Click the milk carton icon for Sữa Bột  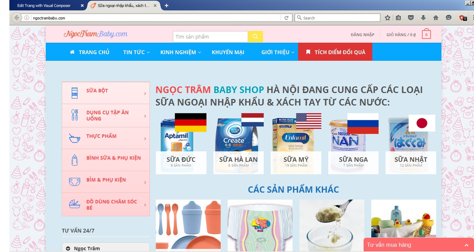point(74,93)
